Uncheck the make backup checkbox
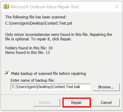Viewport: 123px width, 112px height. pos(7,73)
